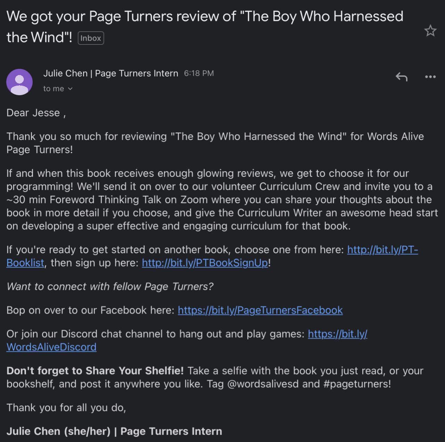Follow the PageTurnersFacebook link
Image resolution: width=445 pixels, height=442 pixels.
point(260,310)
